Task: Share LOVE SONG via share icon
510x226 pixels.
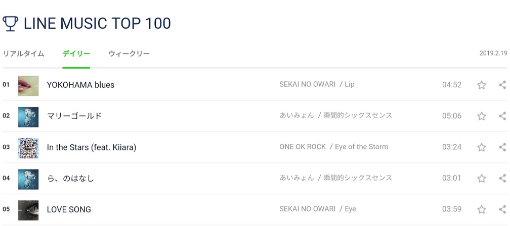Action: point(502,209)
